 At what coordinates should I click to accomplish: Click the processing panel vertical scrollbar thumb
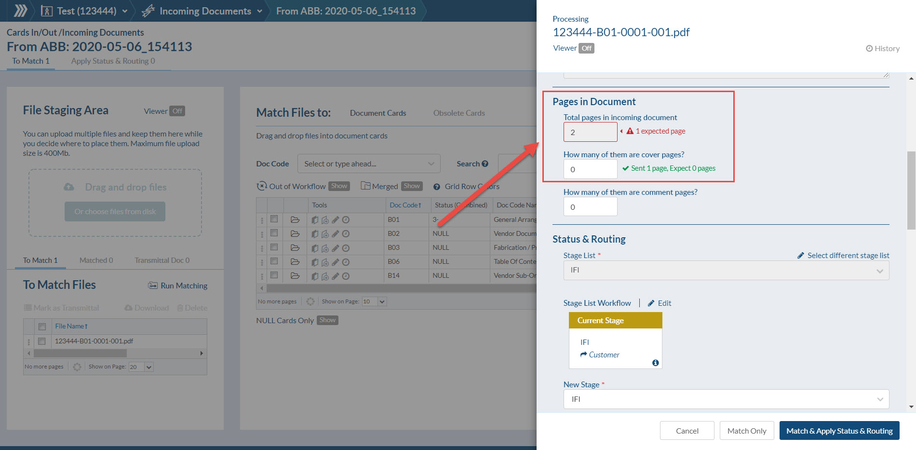coord(911,191)
